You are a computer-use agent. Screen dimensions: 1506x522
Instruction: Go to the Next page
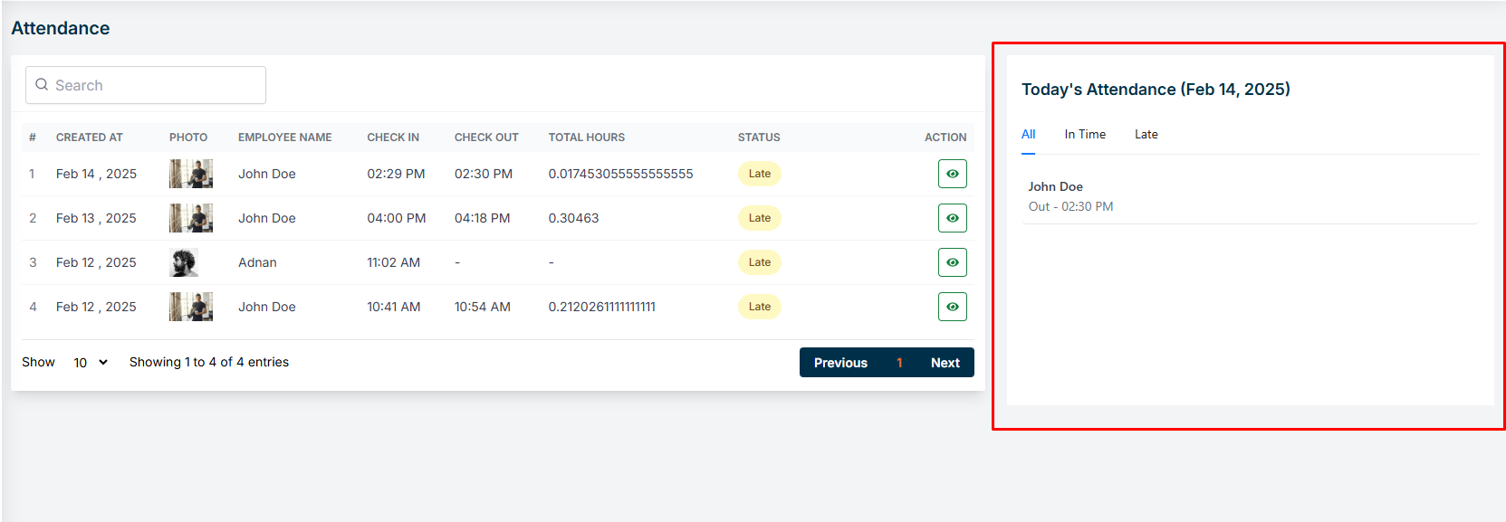tap(945, 363)
